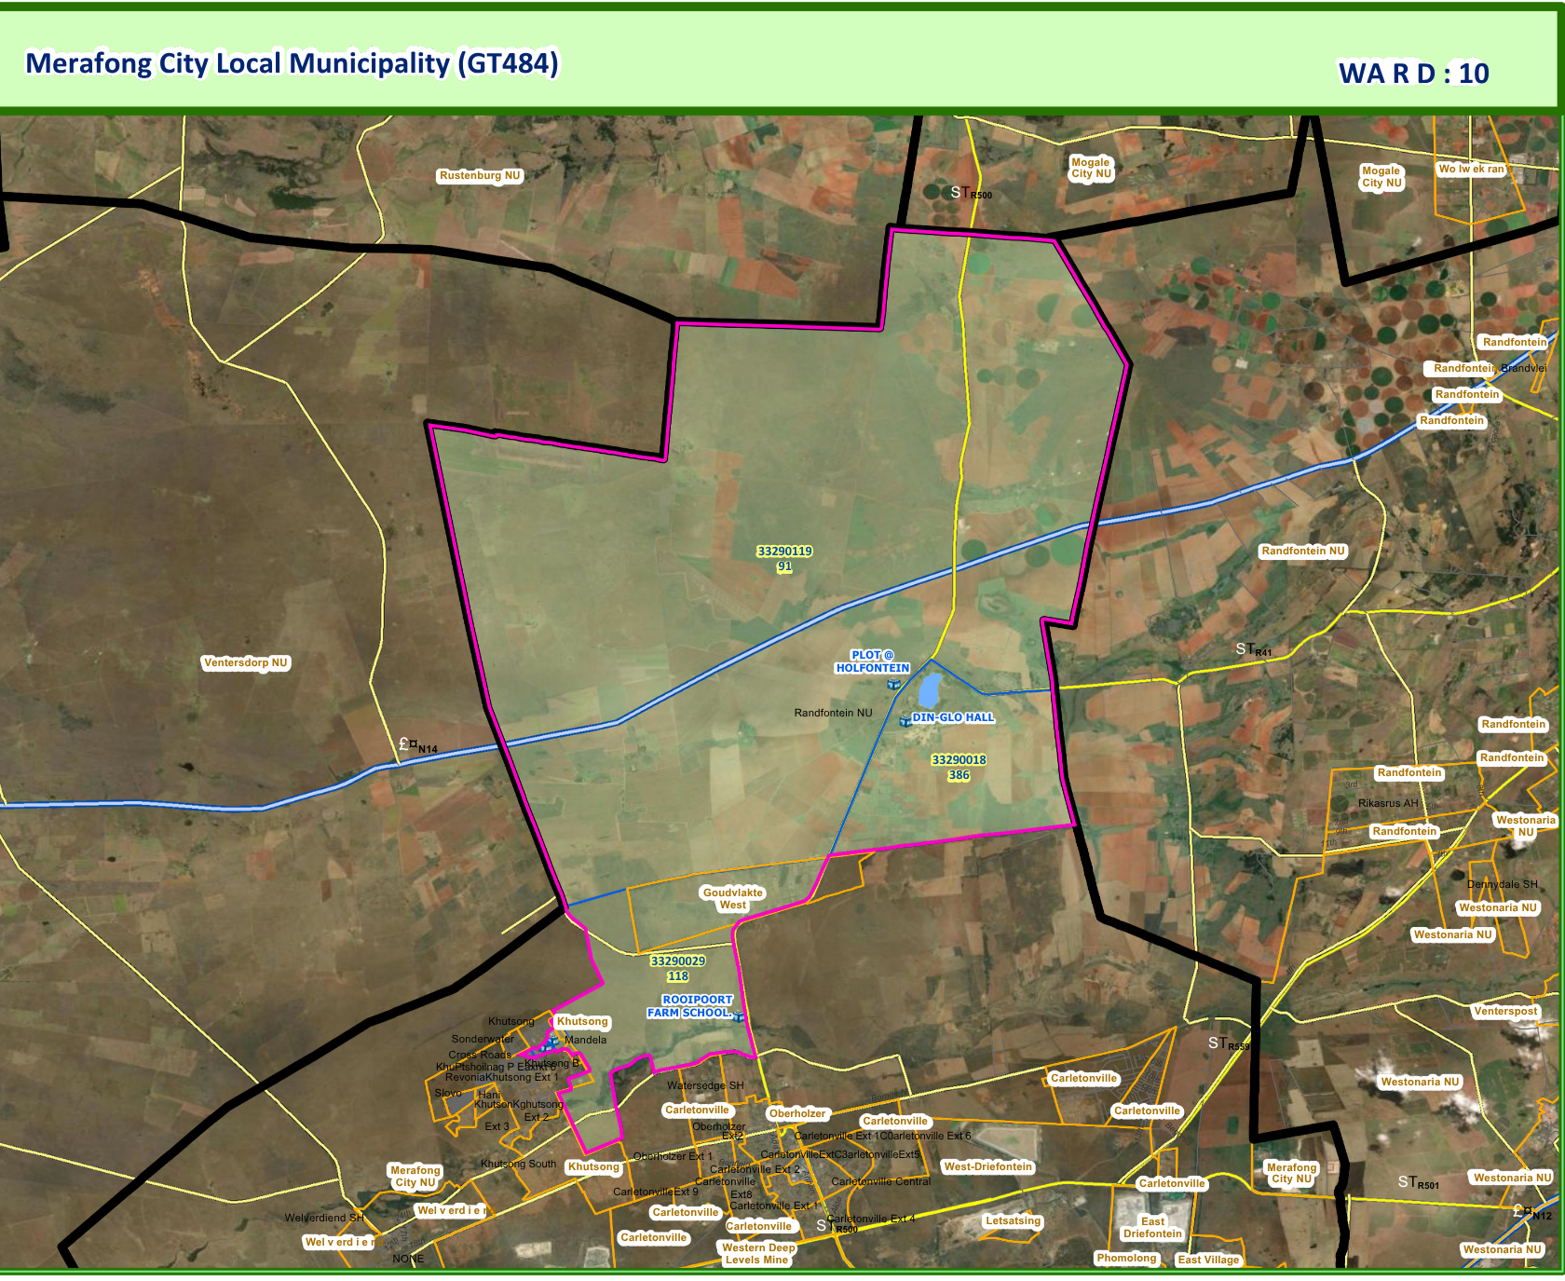Click the registered voters count 386
Image resolution: width=1565 pixels, height=1281 pixels.
click(x=959, y=775)
